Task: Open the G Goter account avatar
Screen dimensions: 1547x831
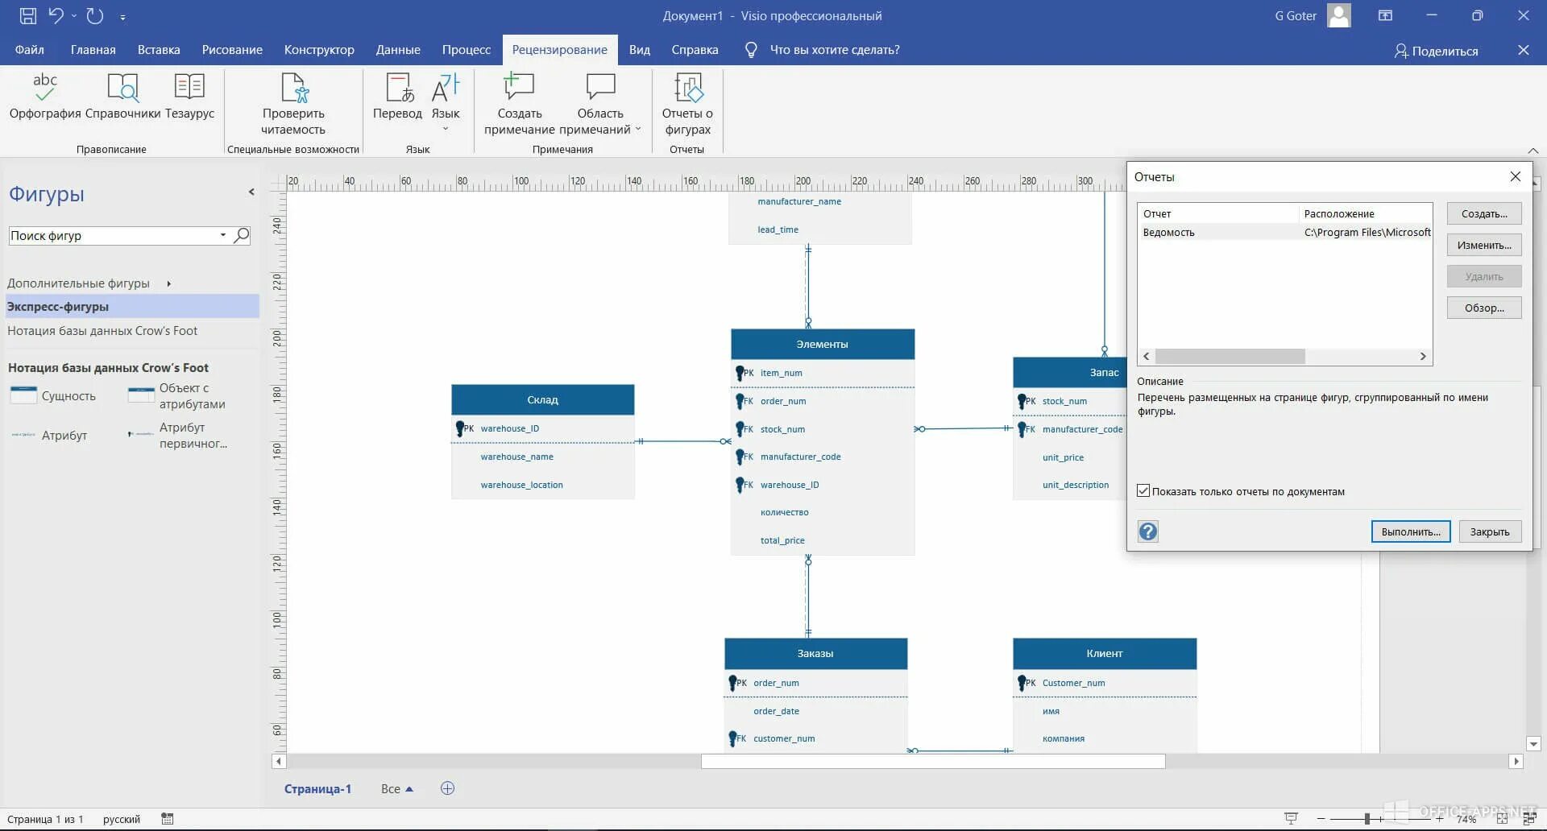Action: 1339,15
